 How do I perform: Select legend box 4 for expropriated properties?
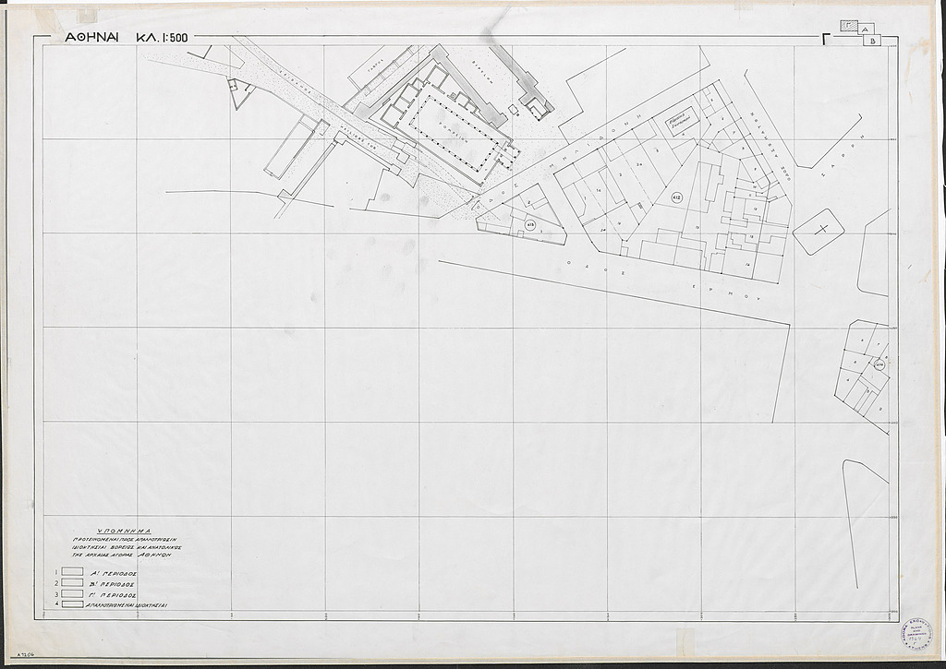(x=73, y=605)
